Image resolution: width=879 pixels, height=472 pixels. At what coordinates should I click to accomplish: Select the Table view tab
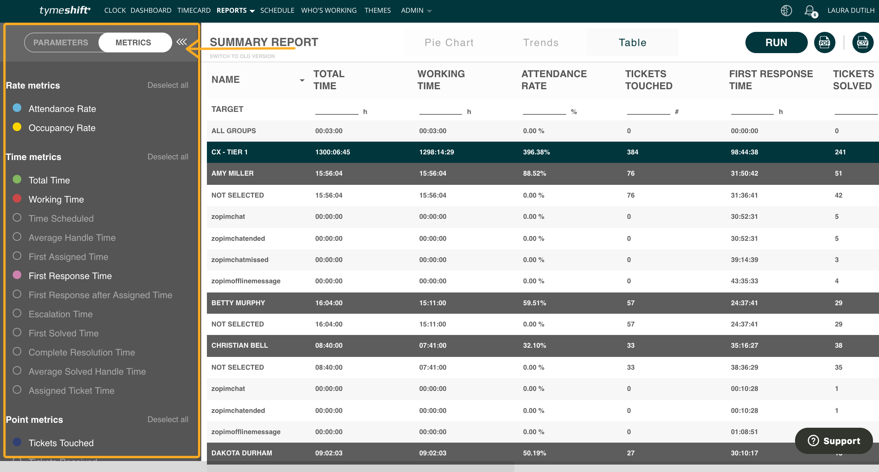633,42
